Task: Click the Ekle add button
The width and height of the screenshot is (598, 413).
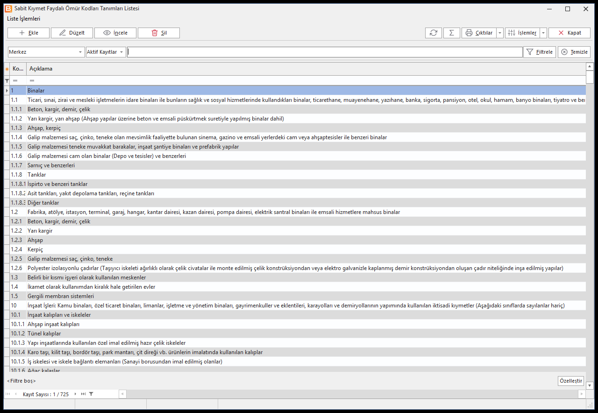Action: pyautogui.click(x=28, y=33)
